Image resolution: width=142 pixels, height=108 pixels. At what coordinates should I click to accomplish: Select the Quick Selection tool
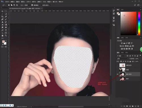click(x=6, y=14)
